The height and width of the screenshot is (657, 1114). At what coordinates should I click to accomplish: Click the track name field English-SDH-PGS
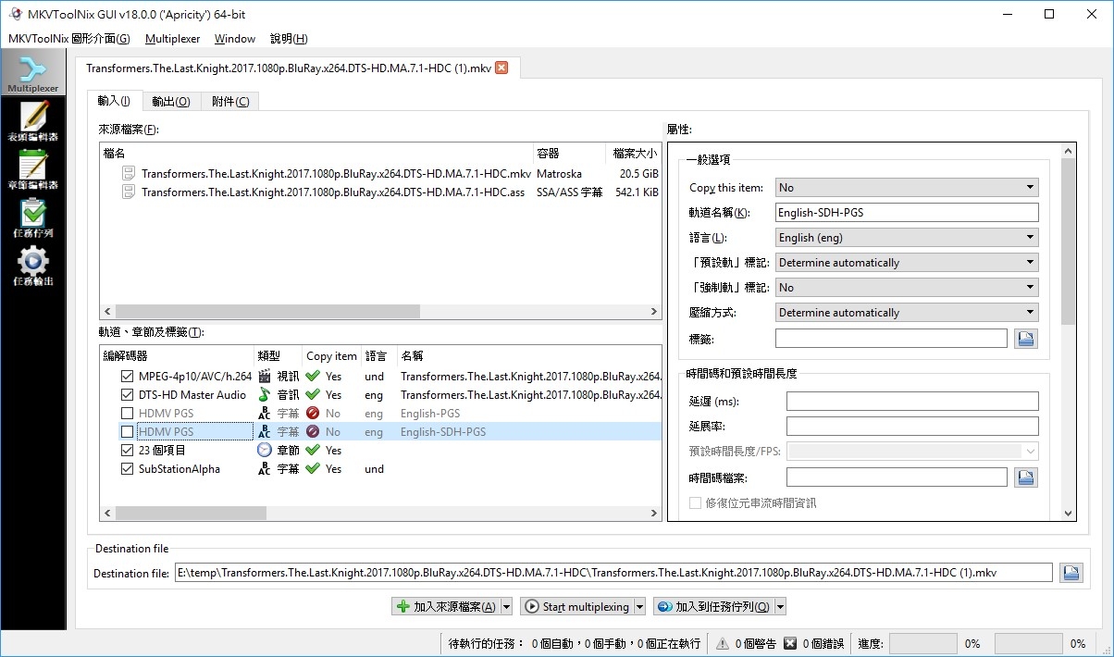(x=907, y=213)
